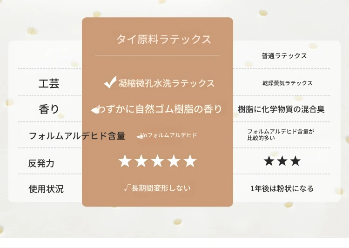349x248 pixels.
Task: Click the fifth white star in the 反発力 row
Action: coord(190,161)
